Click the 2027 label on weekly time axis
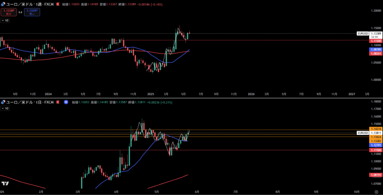This screenshot has width=383, height=195. click(352, 94)
